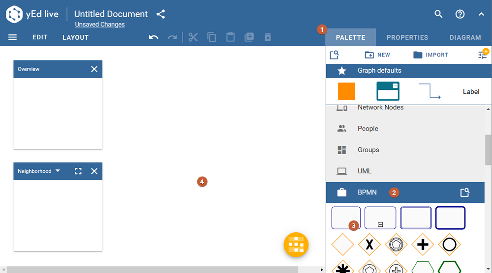492x273 pixels.
Task: Click the copy icon in toolbar
Action: coord(212,37)
